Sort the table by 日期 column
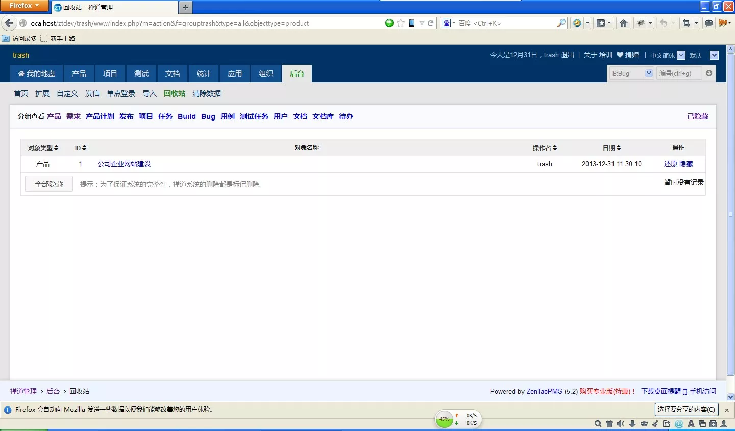This screenshot has width=735, height=431. pos(611,148)
